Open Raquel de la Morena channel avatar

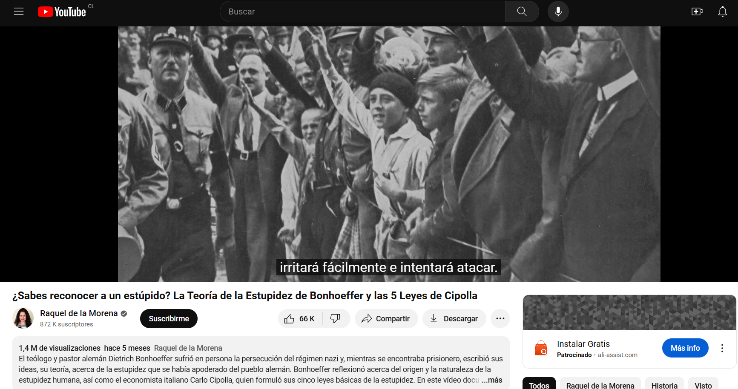(x=23, y=318)
